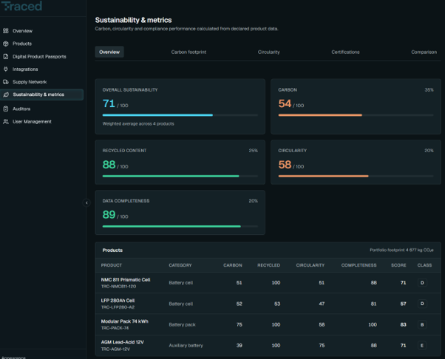Click the PRODUCT column header
Viewport: 445px width, 359px height.
[x=112, y=265]
